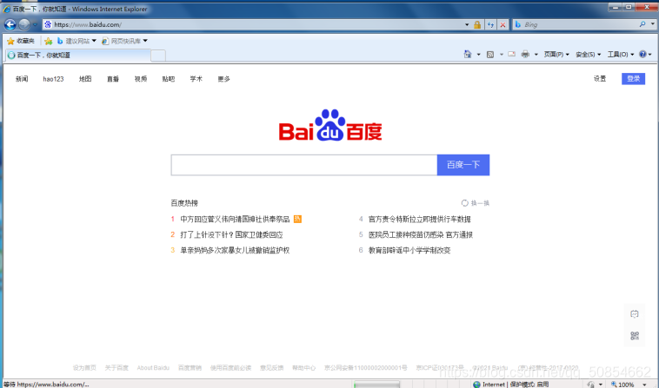Open the 更多 more link

pos(223,79)
